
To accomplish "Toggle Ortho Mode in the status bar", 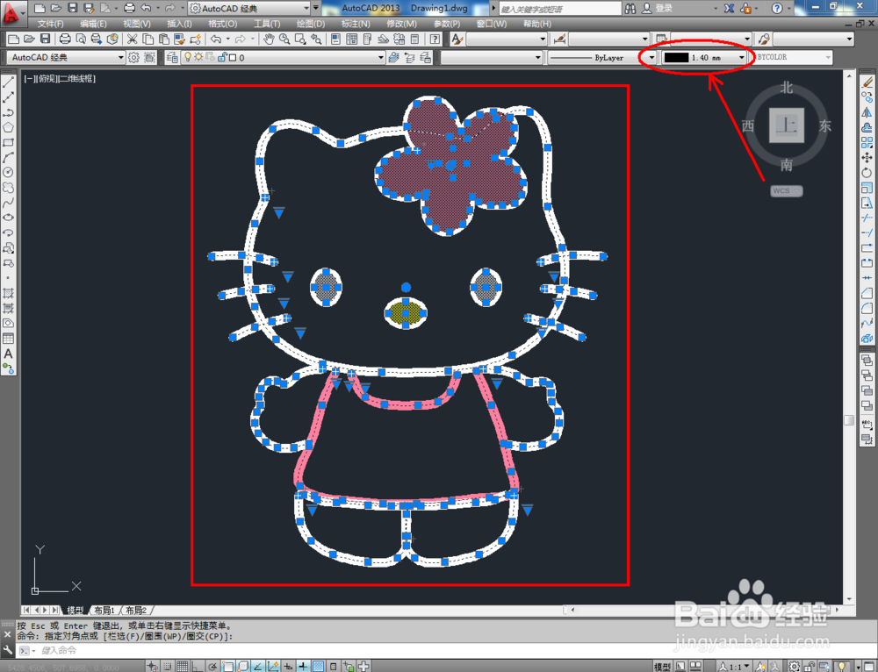I will click(197, 666).
